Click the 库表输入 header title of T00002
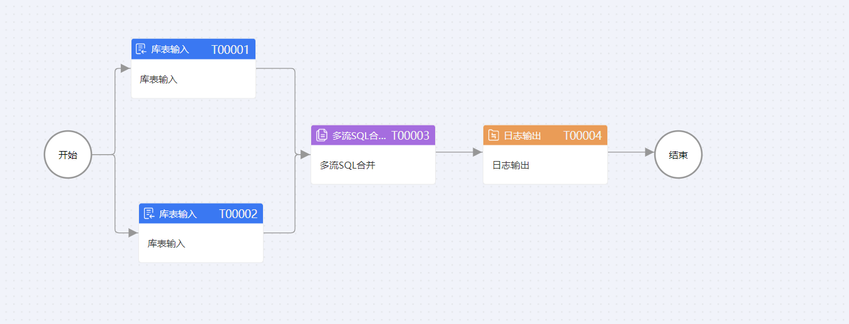 coord(178,214)
